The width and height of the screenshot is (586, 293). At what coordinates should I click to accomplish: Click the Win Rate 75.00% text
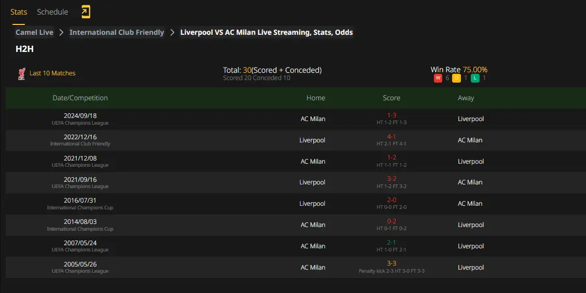(459, 70)
